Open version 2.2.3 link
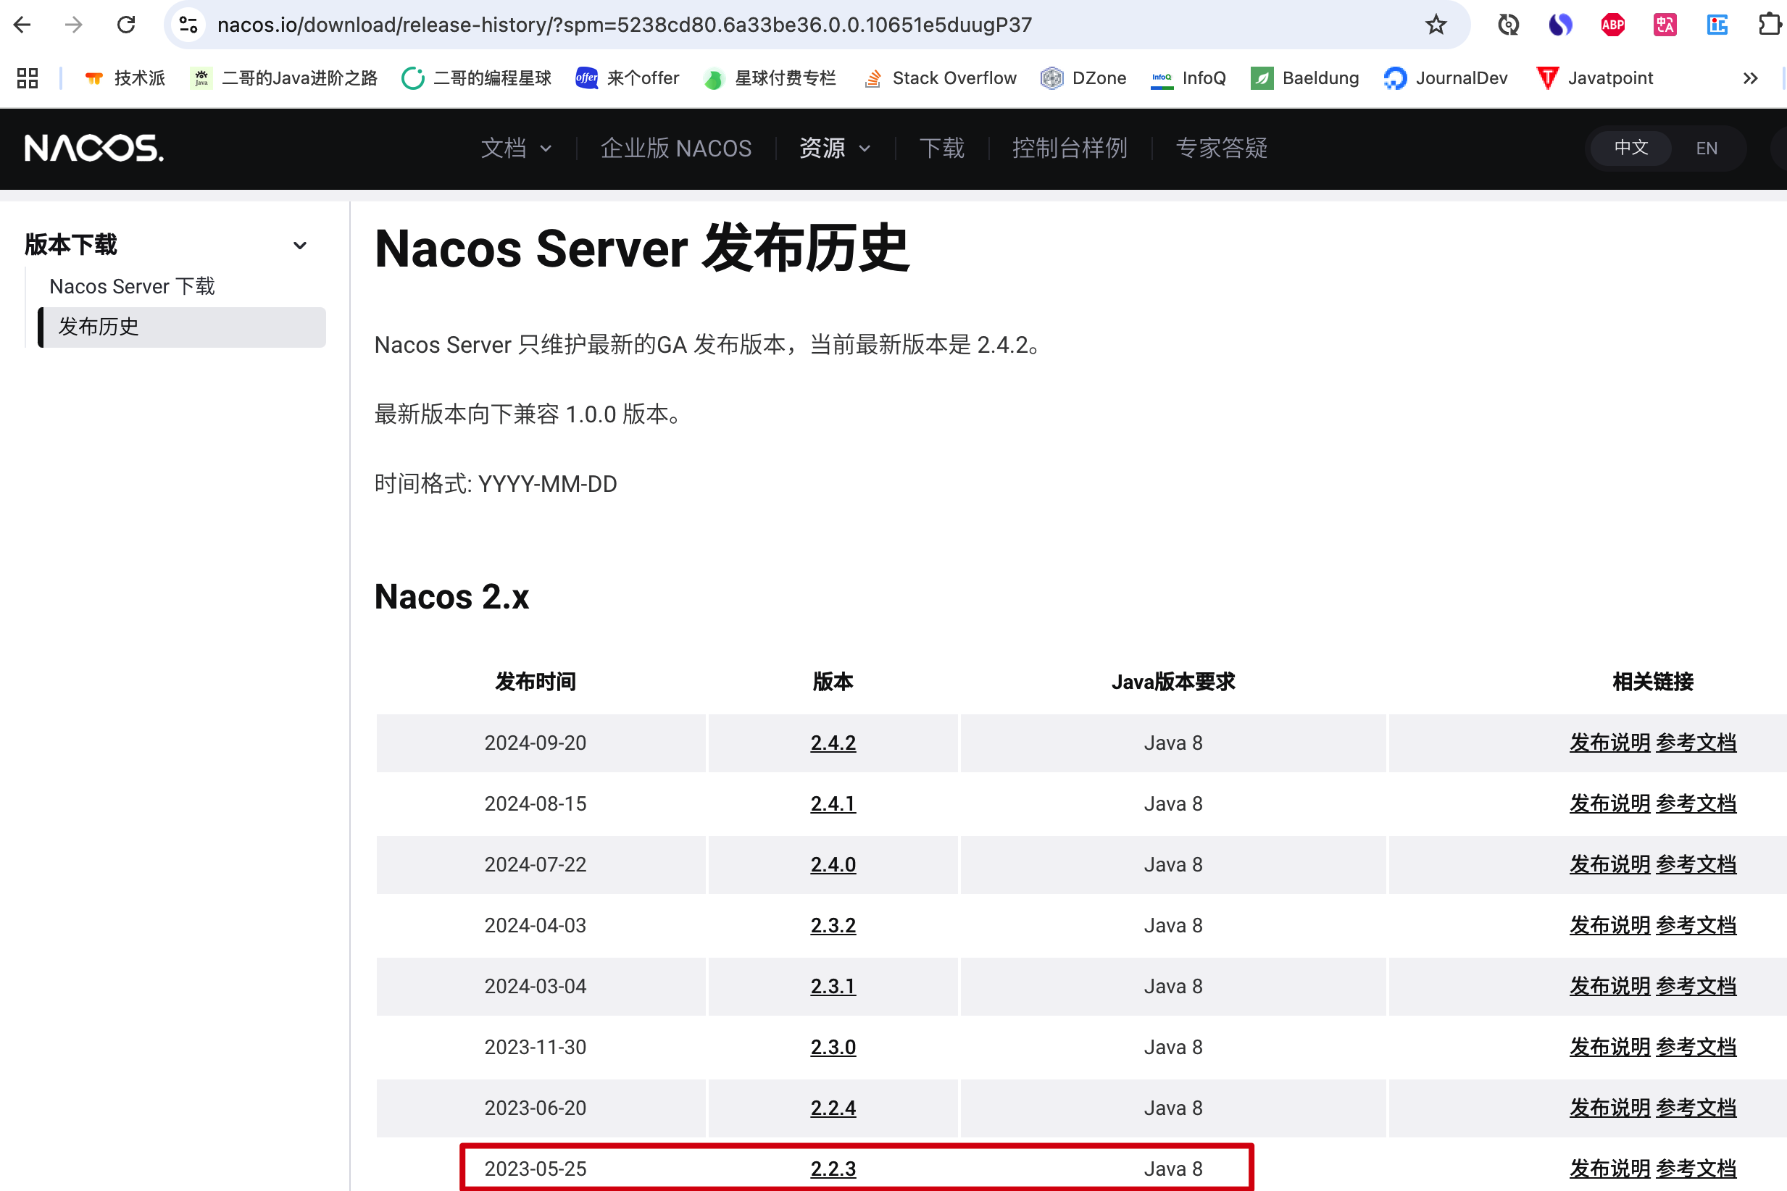The width and height of the screenshot is (1787, 1191). click(833, 1169)
